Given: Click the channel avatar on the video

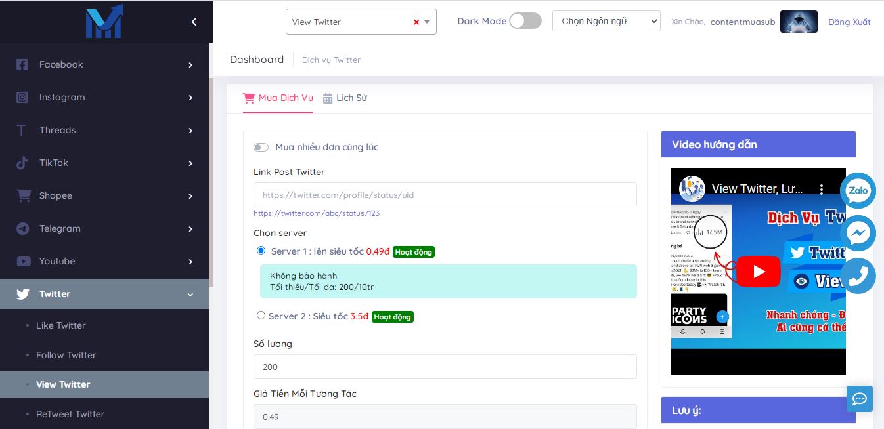Looking at the screenshot, I should pos(692,188).
